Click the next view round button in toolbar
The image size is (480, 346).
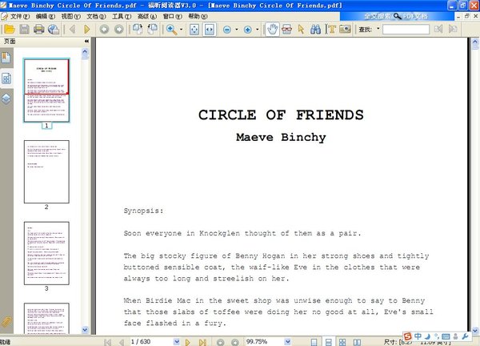(119, 29)
